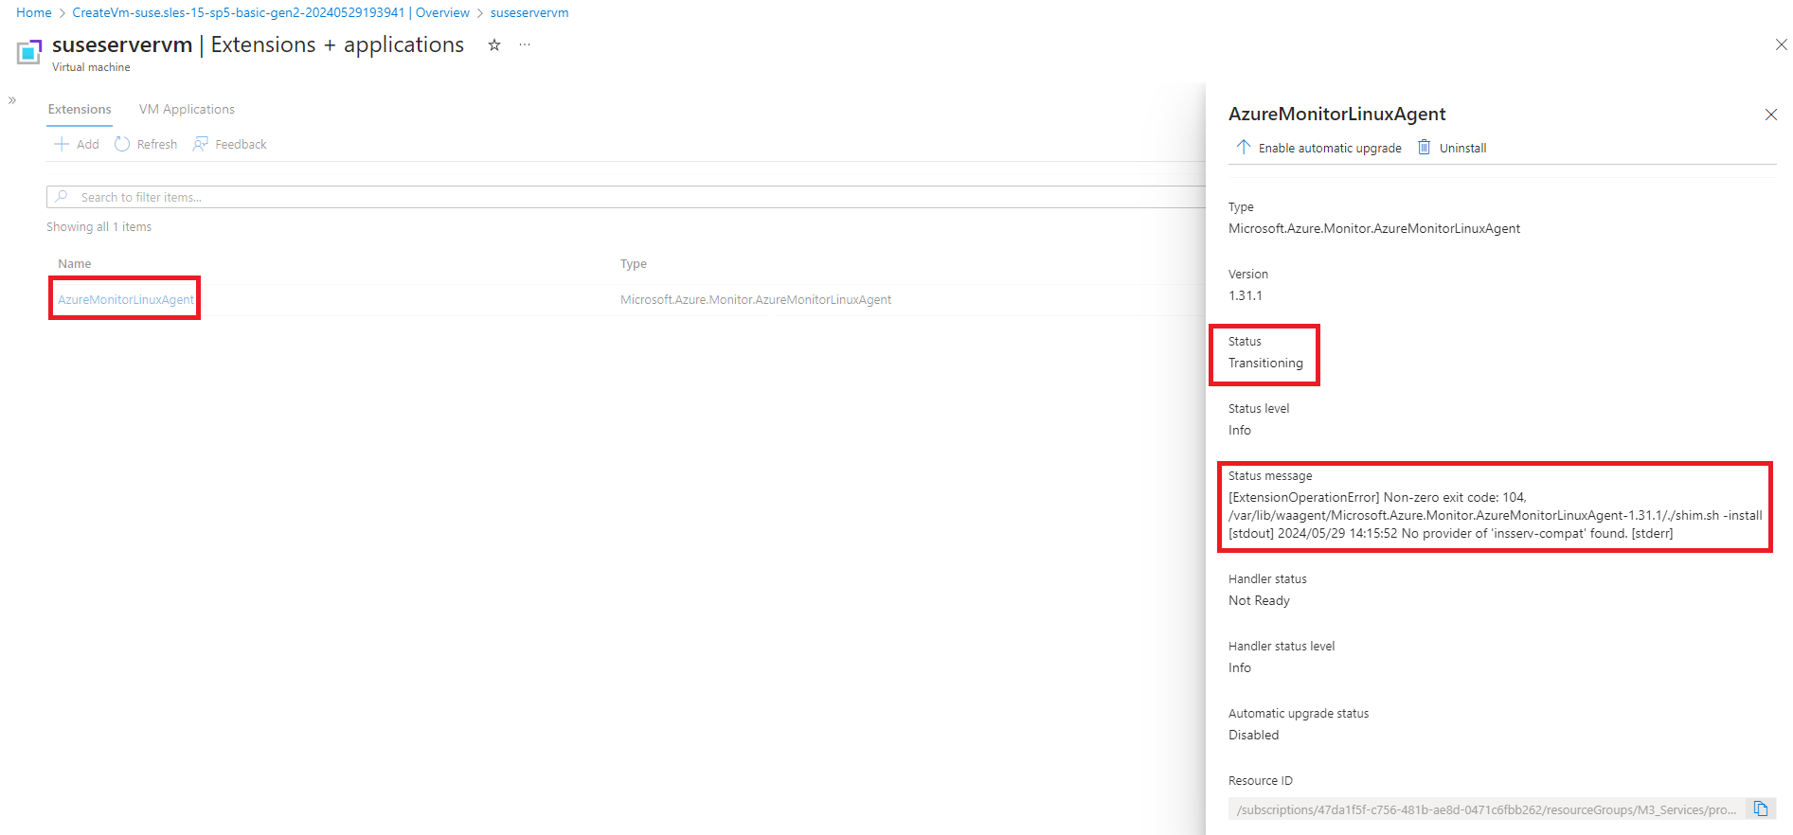Image resolution: width=1793 pixels, height=835 pixels.
Task: Open the AzureMonitorLinuxAgent extension link
Action: coord(125,299)
